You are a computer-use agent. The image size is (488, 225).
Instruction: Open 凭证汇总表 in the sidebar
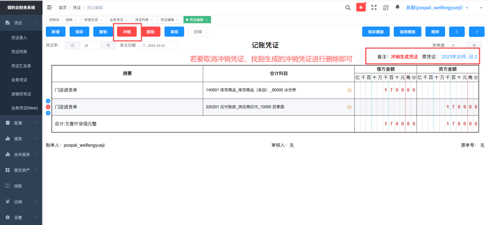click(x=21, y=66)
